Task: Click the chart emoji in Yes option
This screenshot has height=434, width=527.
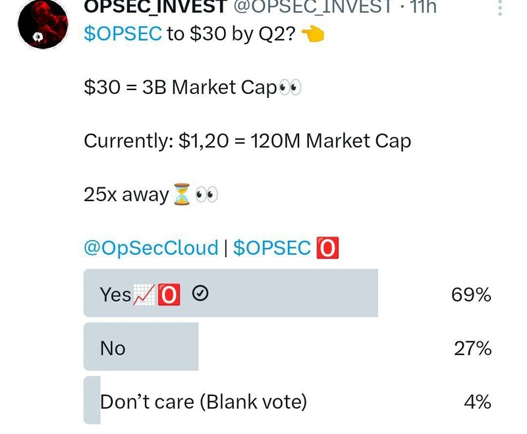Action: tap(144, 295)
